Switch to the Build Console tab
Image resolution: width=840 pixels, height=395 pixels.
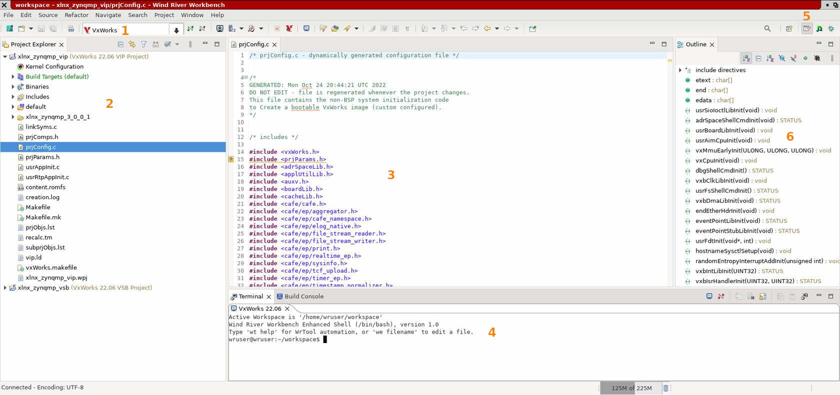pos(303,297)
